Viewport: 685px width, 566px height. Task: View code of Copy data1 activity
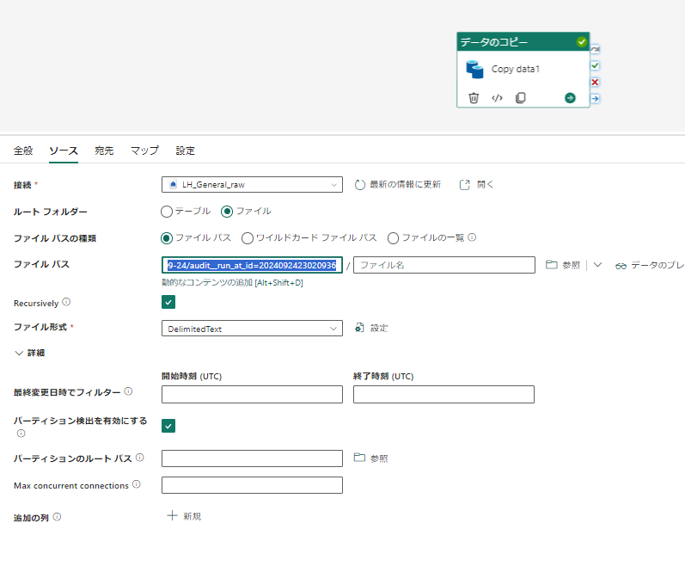497,98
